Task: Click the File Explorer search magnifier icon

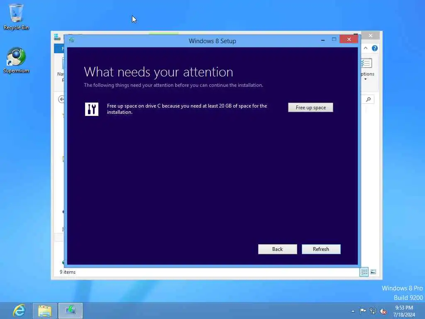Action: [x=369, y=99]
